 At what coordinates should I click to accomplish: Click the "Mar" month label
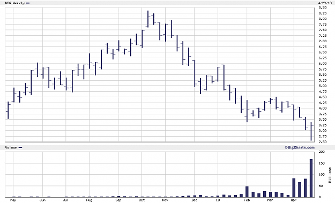point(270,200)
